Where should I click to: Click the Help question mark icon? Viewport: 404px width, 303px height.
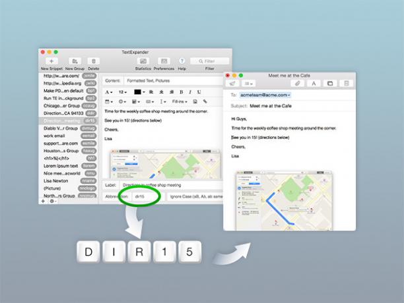182,61
